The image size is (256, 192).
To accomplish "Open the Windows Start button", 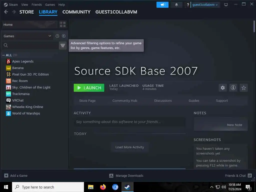I will pyautogui.click(x=6, y=187).
